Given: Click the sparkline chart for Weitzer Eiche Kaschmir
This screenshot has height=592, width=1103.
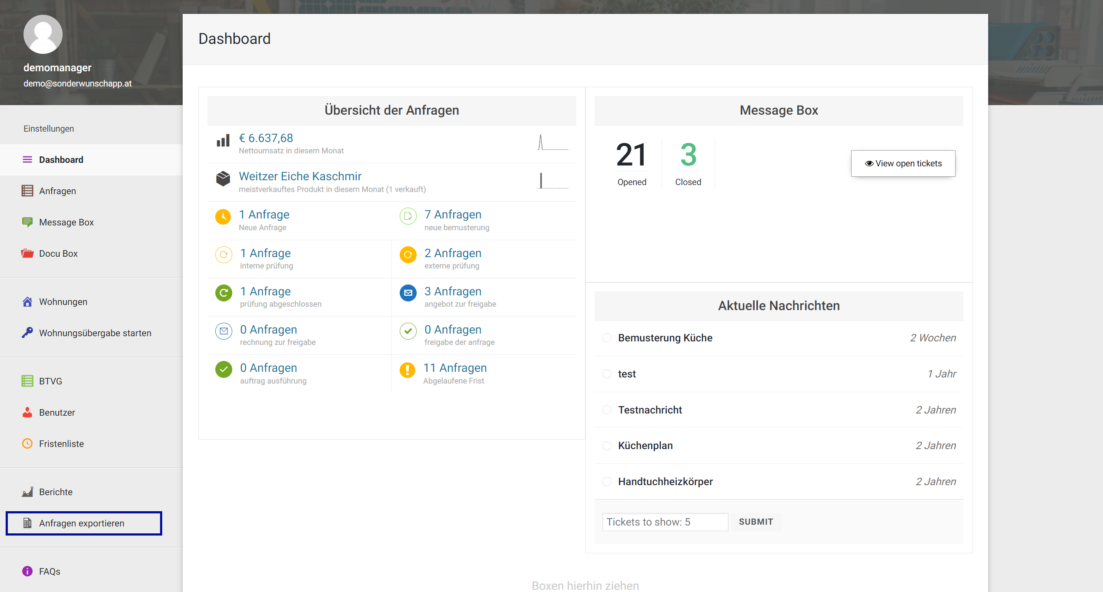Looking at the screenshot, I should pyautogui.click(x=553, y=180).
